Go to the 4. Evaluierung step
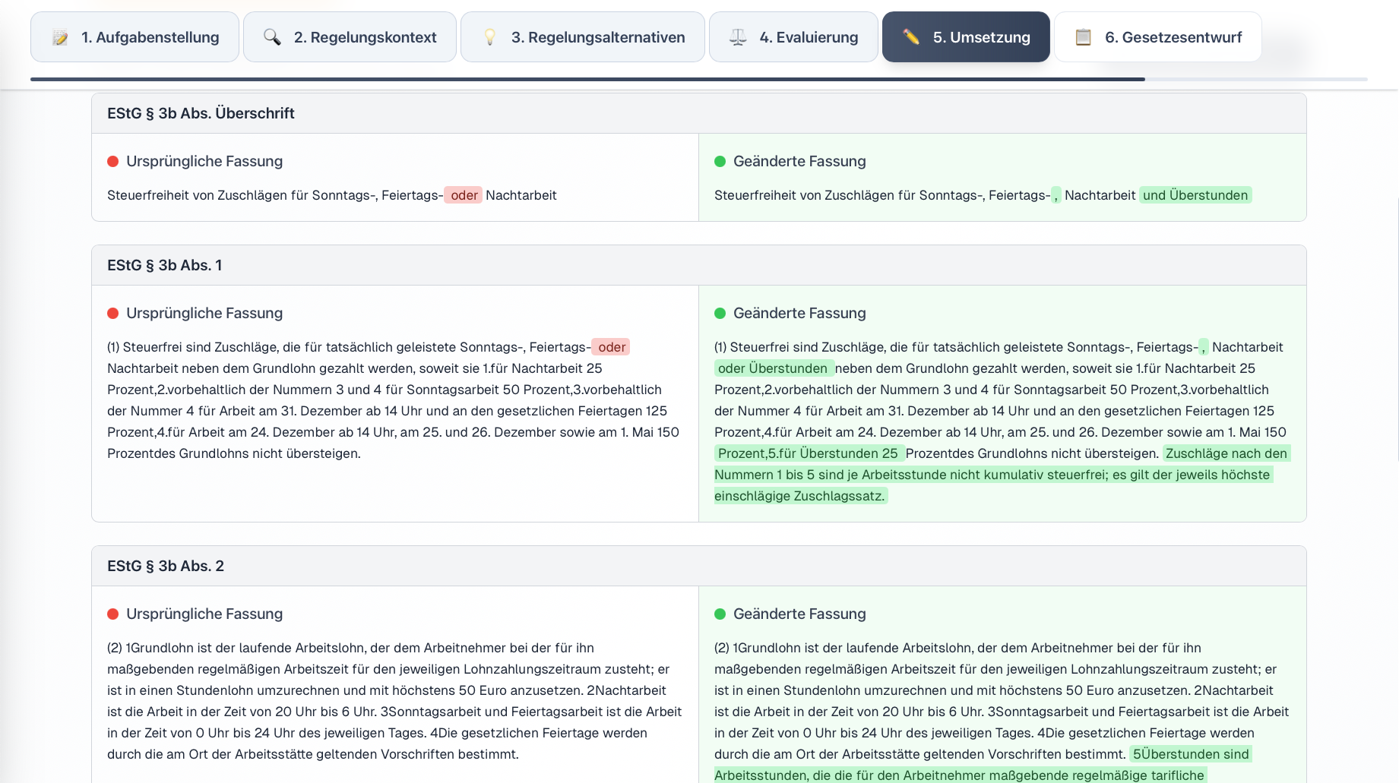This screenshot has width=1399, height=783. tap(793, 37)
